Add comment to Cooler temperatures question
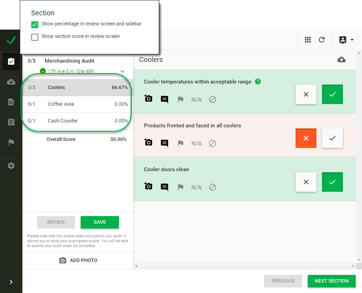This screenshot has width=362, height=293. tap(164, 100)
